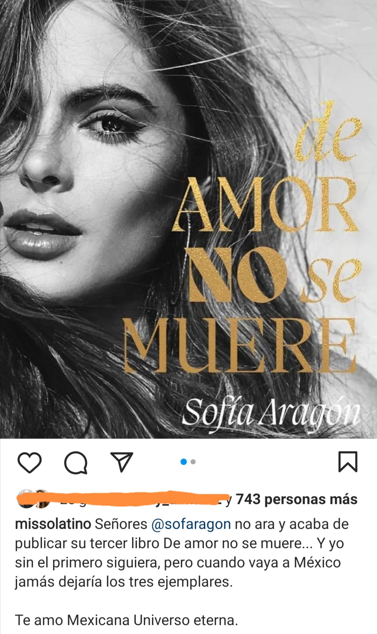This screenshot has height=634, width=377.
Task: Like the post with the heart icon
Action: click(x=29, y=462)
